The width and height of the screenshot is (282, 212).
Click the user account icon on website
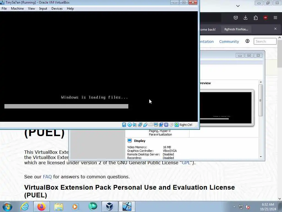pyautogui.click(x=248, y=41)
